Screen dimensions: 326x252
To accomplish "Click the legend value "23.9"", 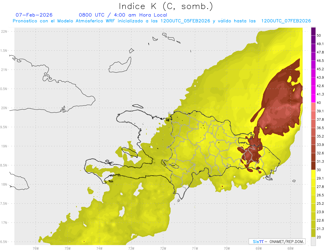I will pos(320,212).
